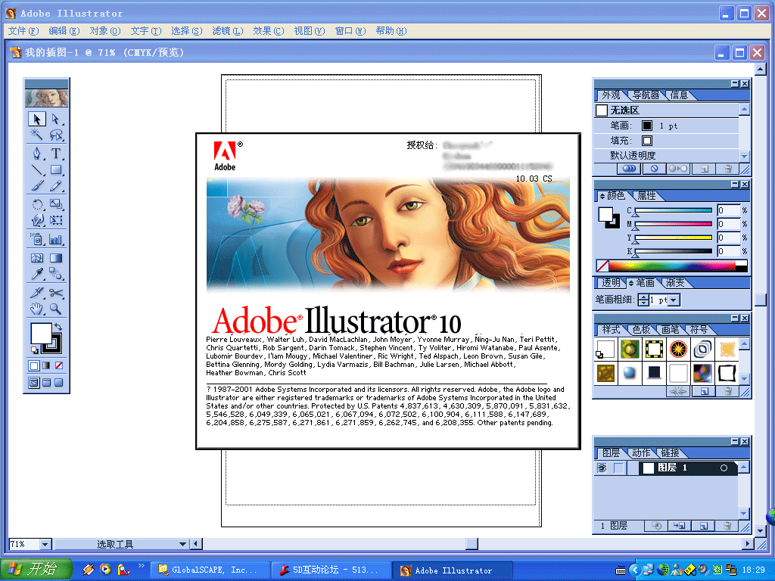Open the status bar 选取工具 popup arrow

[x=182, y=545]
